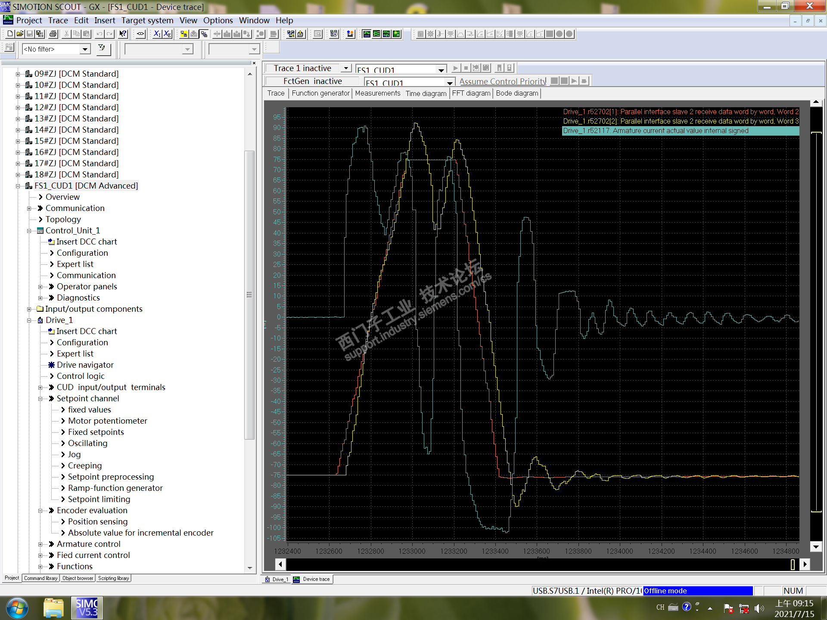
Task: Click the filter edit funnel icon
Action: pyautogui.click(x=102, y=49)
